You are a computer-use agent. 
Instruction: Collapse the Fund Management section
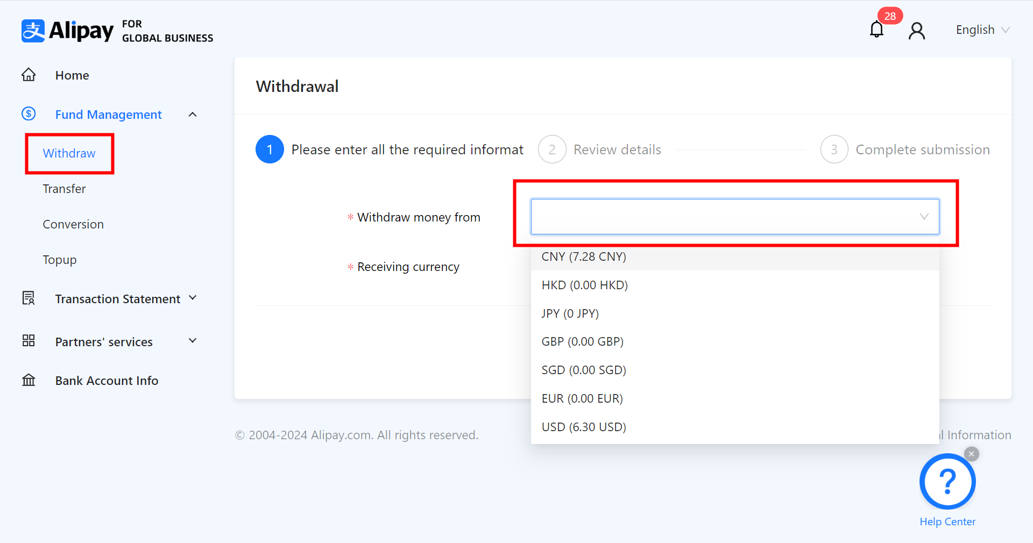tap(193, 115)
